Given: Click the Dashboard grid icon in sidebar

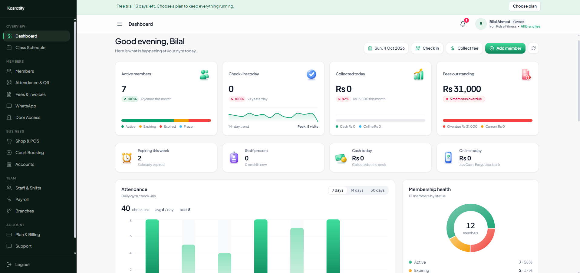Looking at the screenshot, I should pos(9,36).
